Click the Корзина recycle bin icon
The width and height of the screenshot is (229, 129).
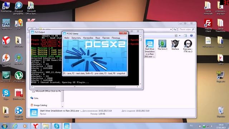pos(221,112)
